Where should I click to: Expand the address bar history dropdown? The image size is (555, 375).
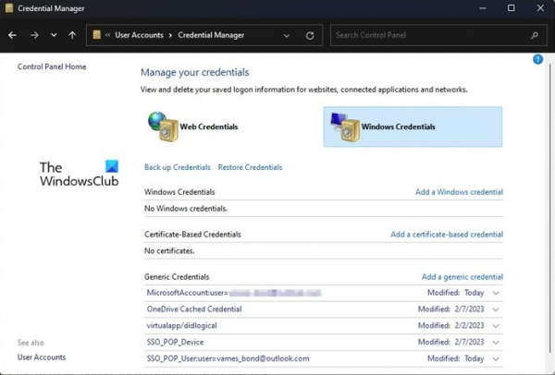pos(287,35)
